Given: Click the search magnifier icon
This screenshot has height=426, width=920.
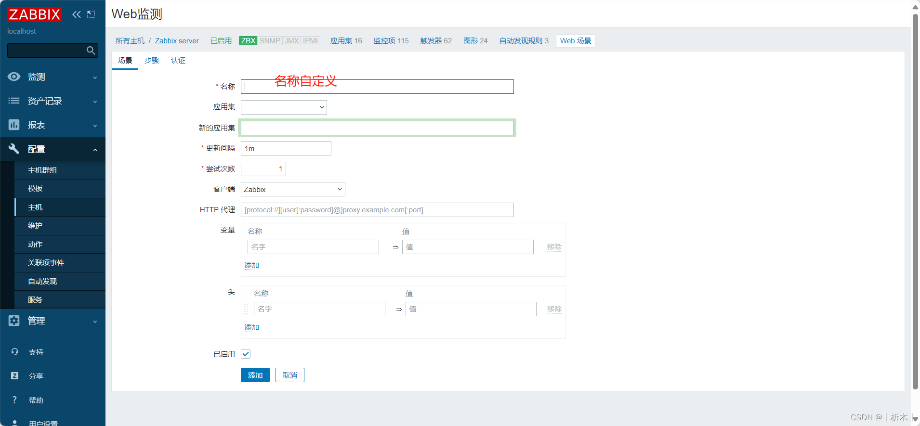Looking at the screenshot, I should [91, 51].
